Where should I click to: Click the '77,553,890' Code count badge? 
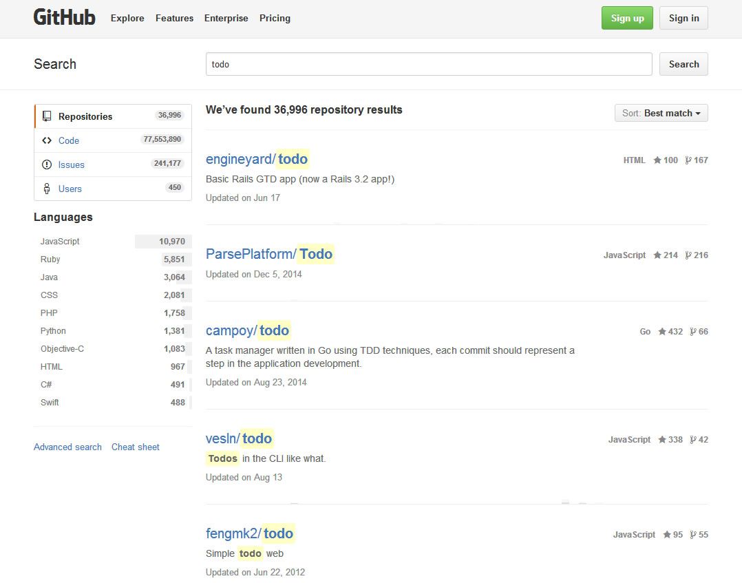tap(162, 139)
